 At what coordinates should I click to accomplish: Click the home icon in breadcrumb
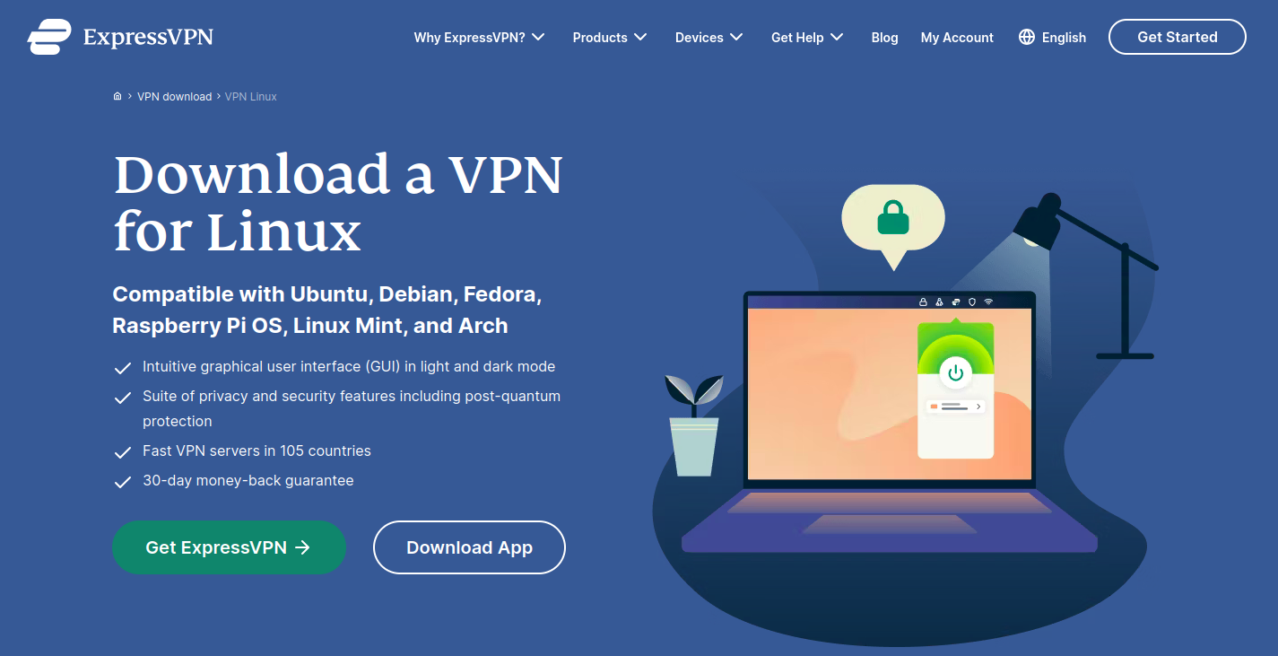click(x=117, y=96)
